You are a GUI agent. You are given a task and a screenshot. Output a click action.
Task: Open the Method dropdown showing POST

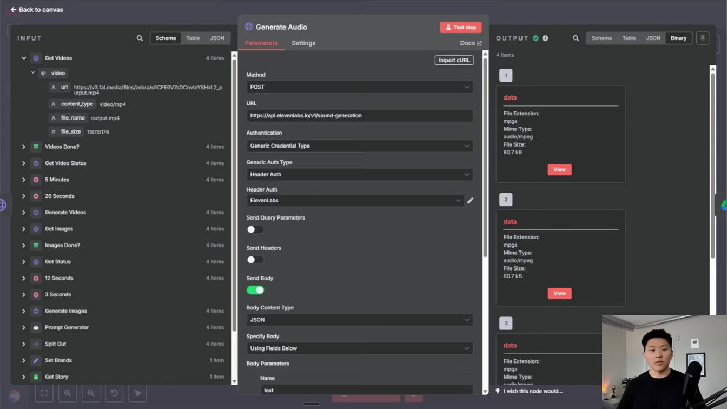[x=360, y=87]
